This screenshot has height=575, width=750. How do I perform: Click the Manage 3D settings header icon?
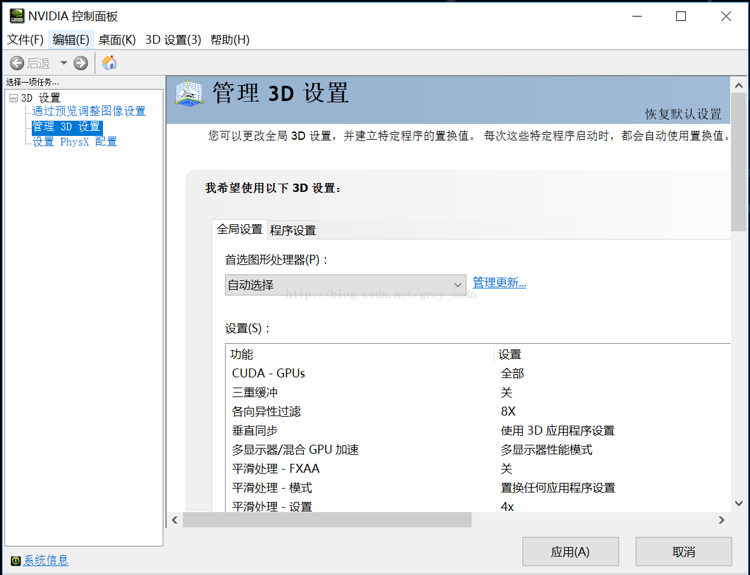(x=189, y=93)
